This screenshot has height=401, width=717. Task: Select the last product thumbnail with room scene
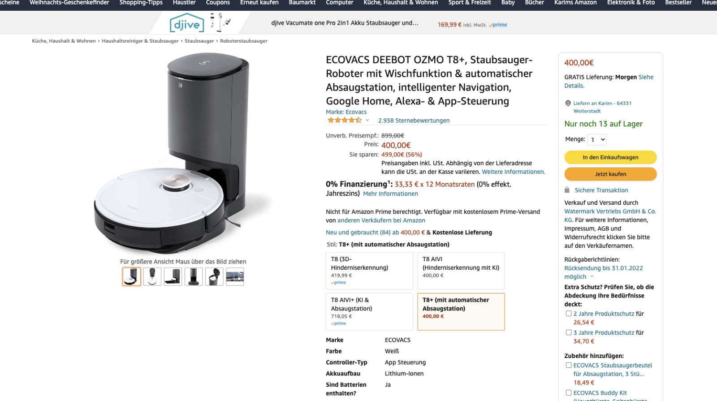click(x=235, y=276)
